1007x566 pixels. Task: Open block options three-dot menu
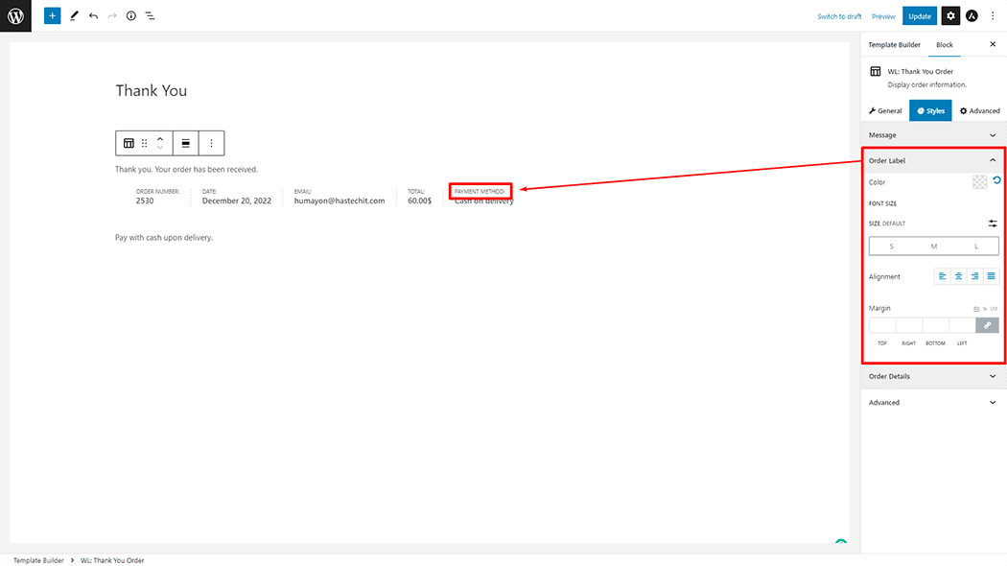point(212,143)
